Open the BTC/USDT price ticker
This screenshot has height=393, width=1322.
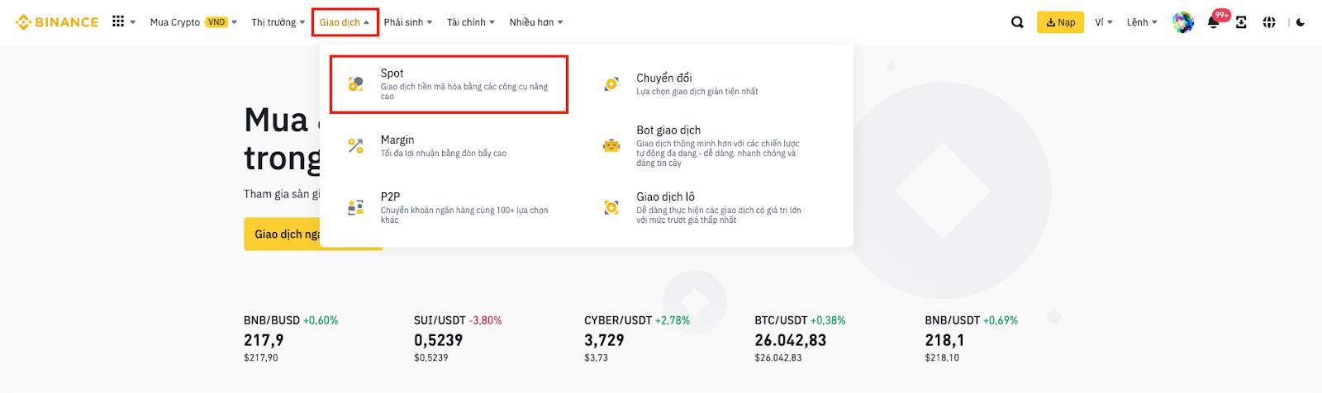[x=800, y=339]
